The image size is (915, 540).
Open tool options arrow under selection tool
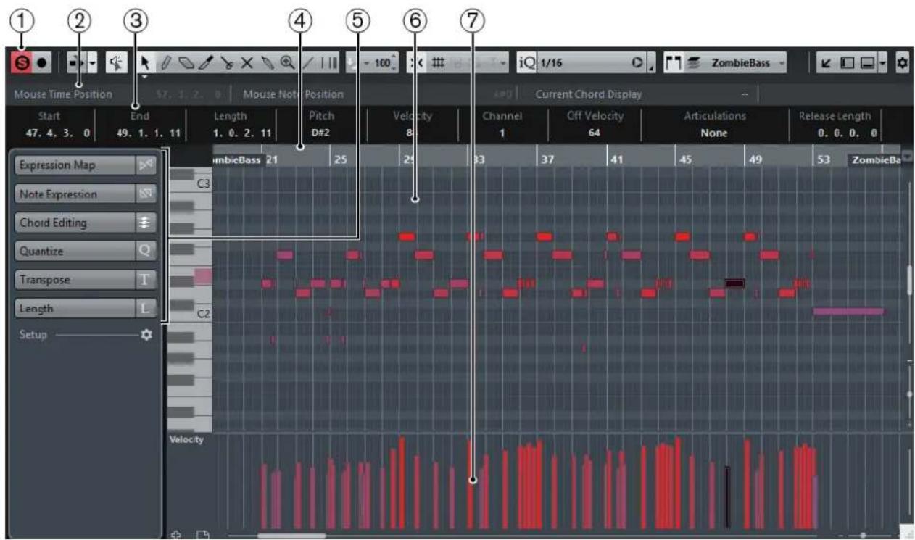144,75
